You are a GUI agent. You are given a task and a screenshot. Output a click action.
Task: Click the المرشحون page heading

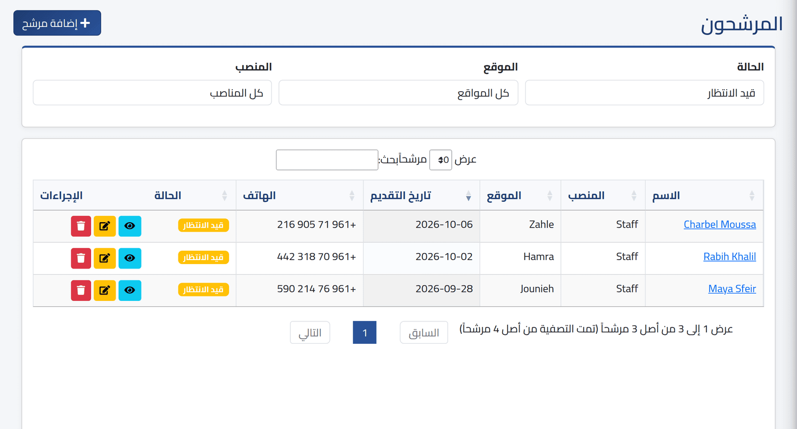(742, 24)
